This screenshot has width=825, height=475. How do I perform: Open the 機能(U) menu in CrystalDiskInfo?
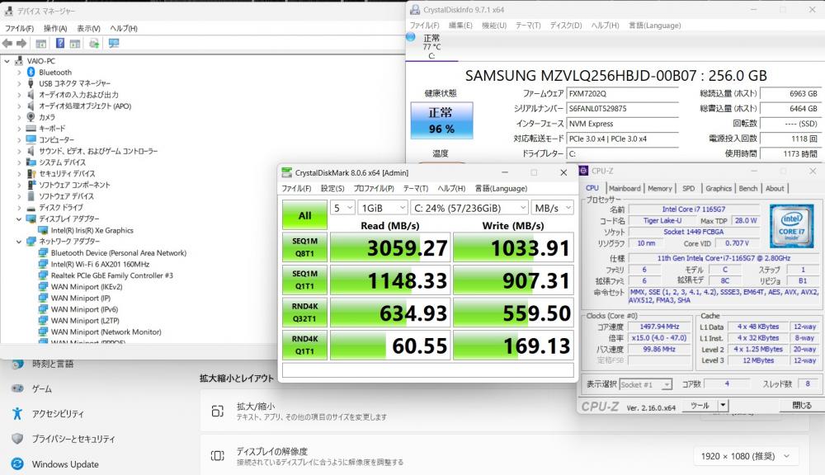click(494, 25)
